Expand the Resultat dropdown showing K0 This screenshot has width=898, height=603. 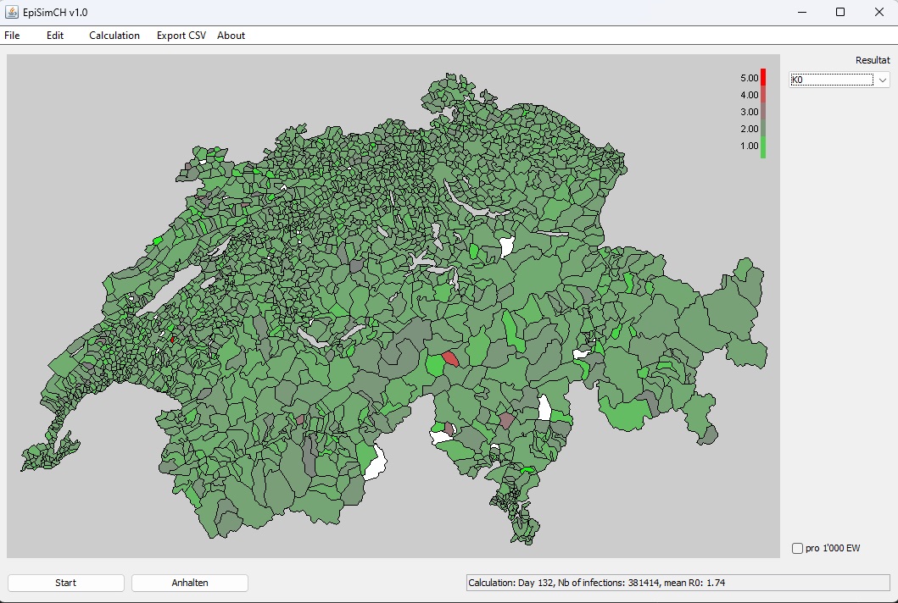[x=838, y=79]
